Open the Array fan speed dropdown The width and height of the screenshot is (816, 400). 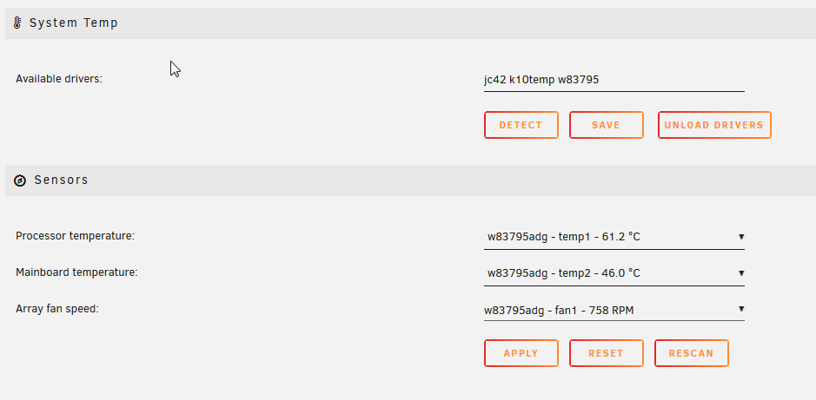614,310
